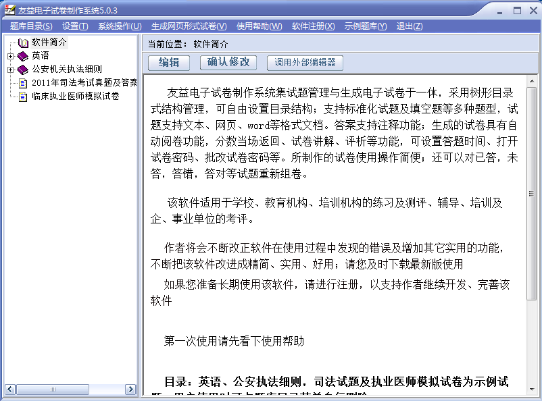Open the 系统操作 menu

click(120, 26)
